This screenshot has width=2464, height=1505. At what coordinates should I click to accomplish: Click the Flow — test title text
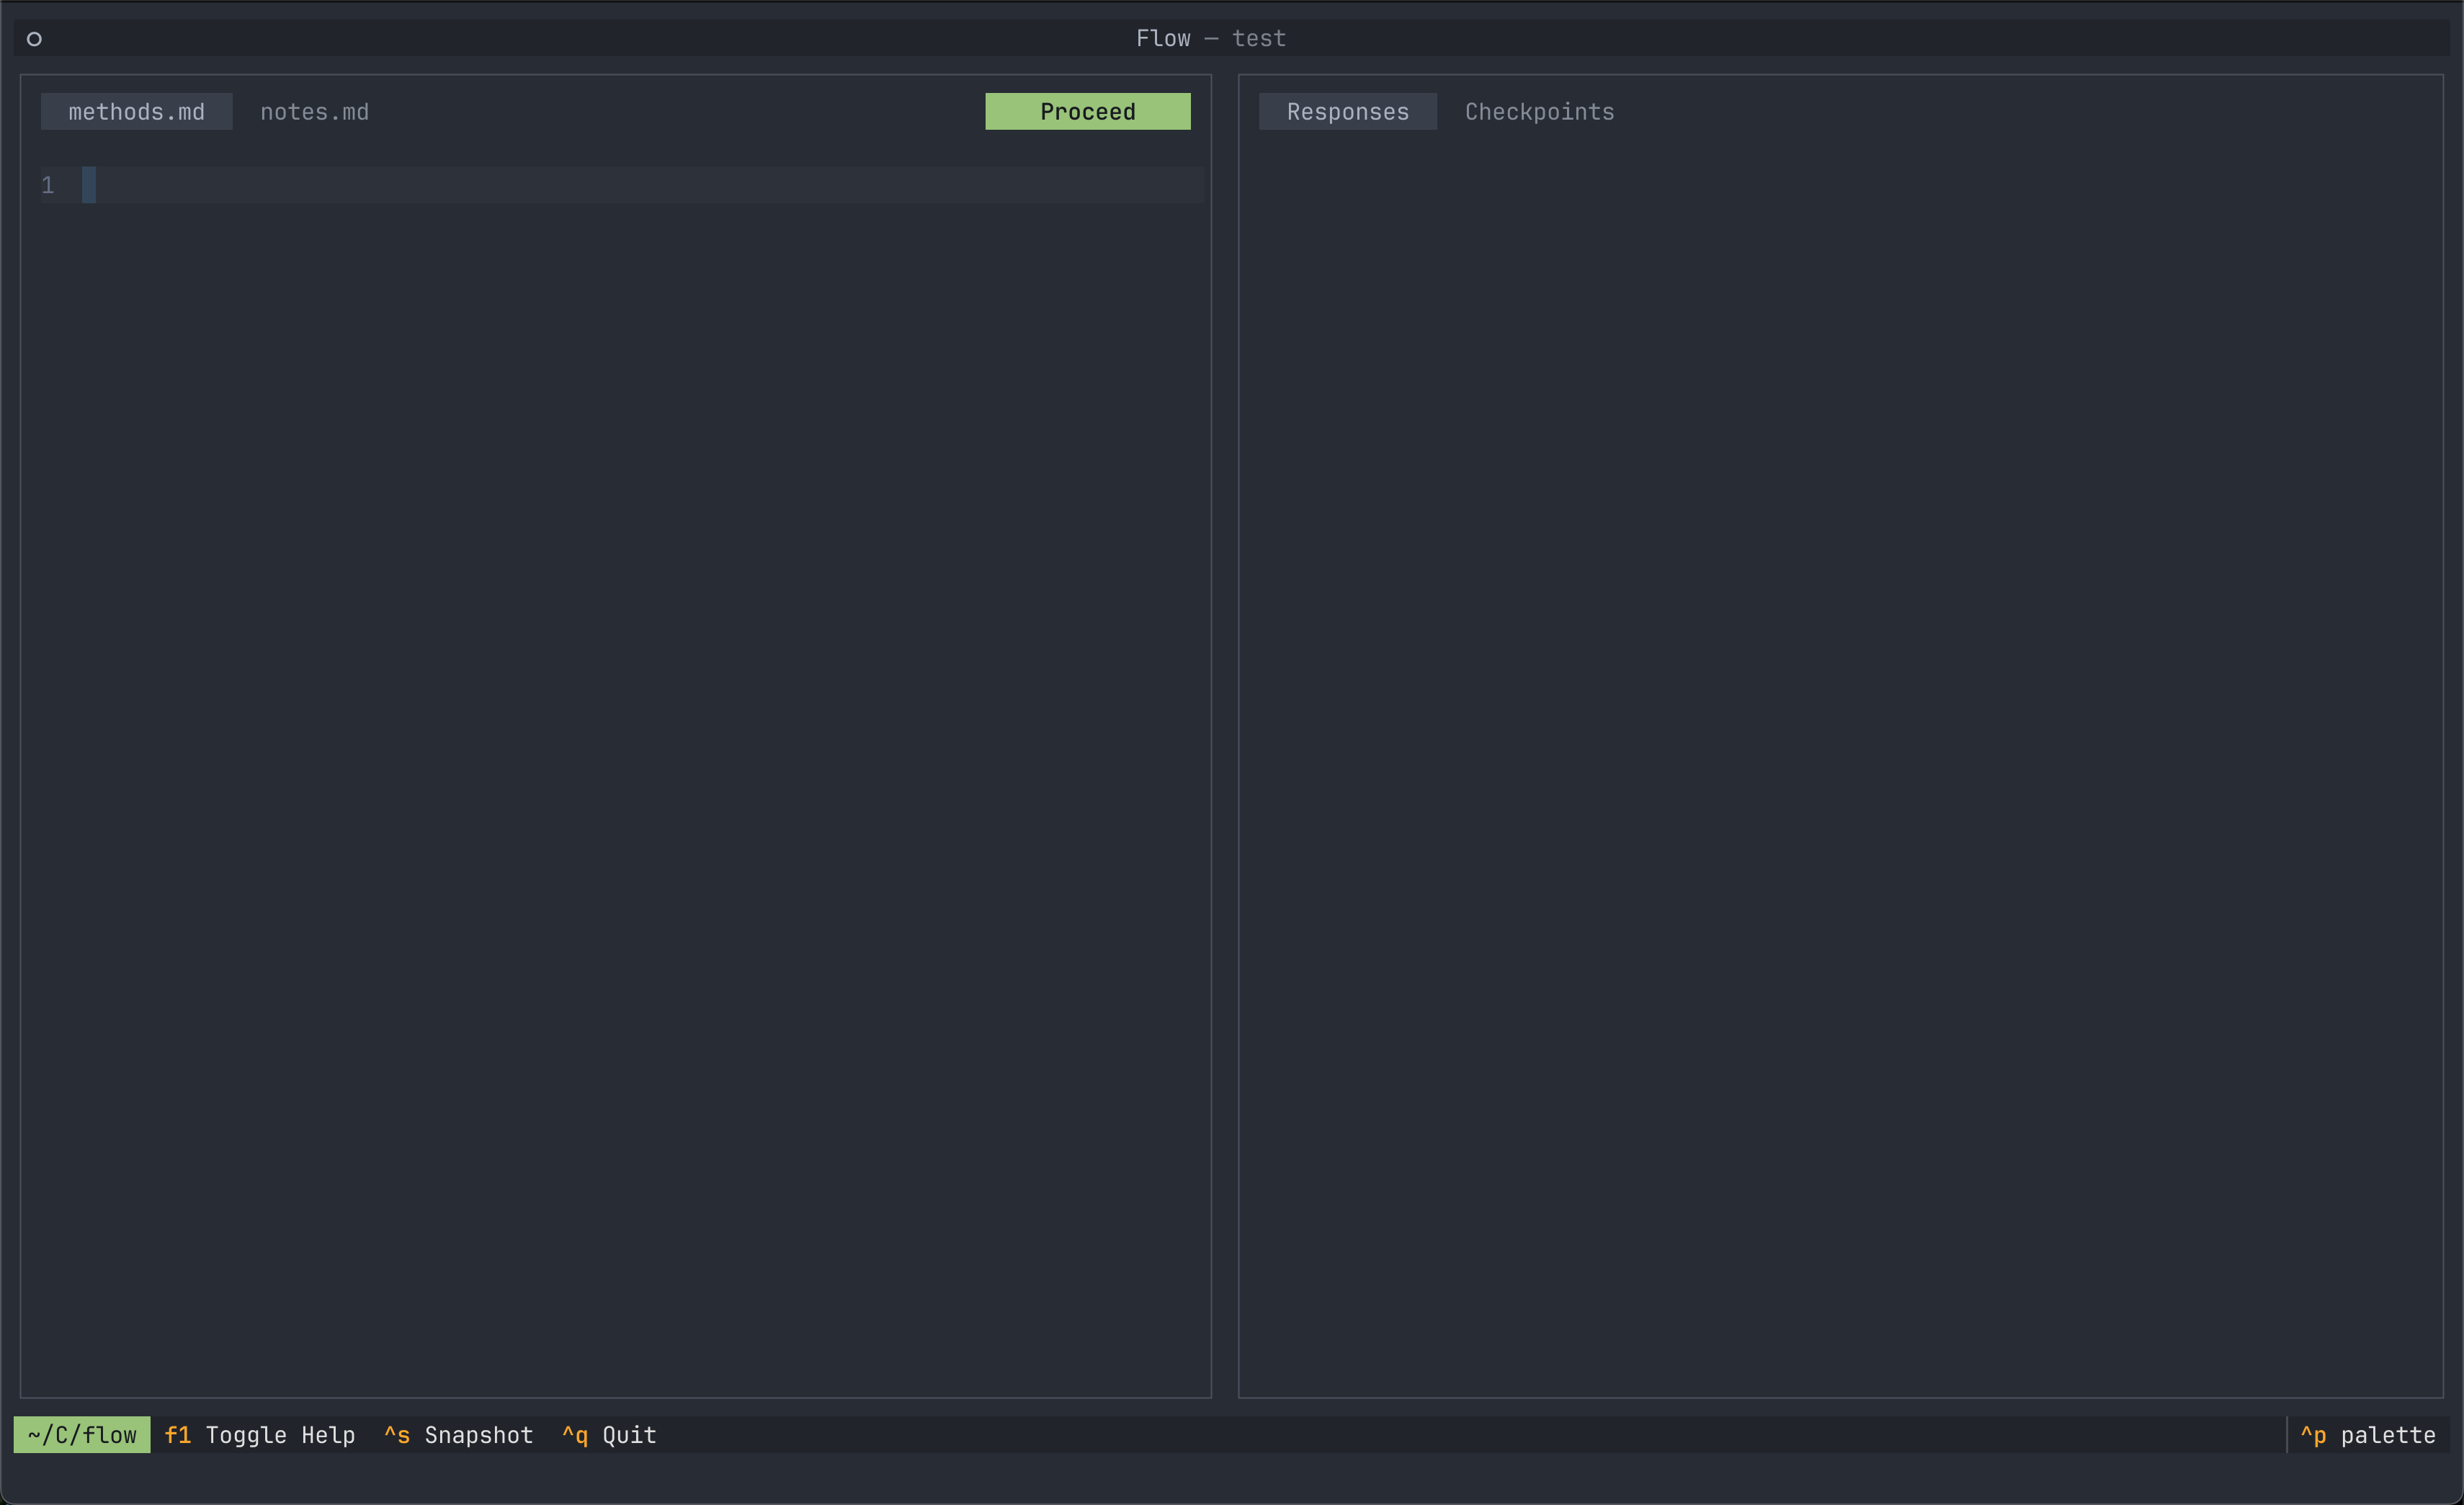coord(1210,38)
